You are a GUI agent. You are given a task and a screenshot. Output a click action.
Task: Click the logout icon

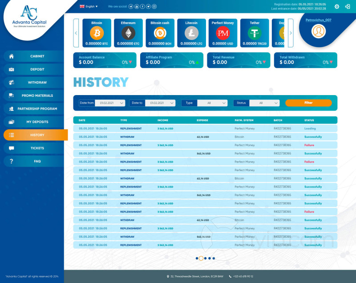coord(348,7)
